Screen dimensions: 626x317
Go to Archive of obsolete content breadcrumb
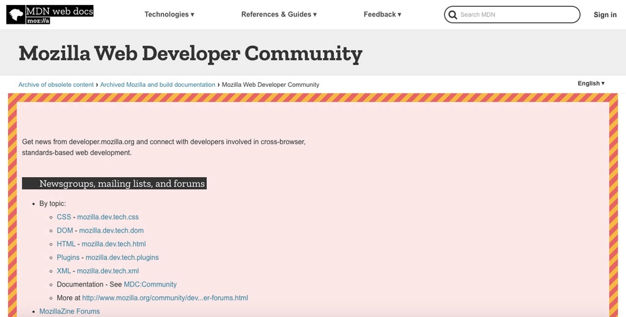click(x=56, y=84)
